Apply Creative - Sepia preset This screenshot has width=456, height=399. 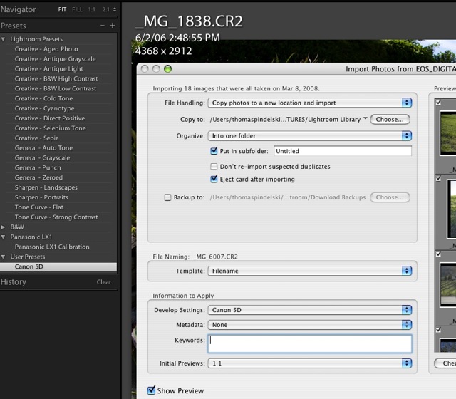pos(36,138)
